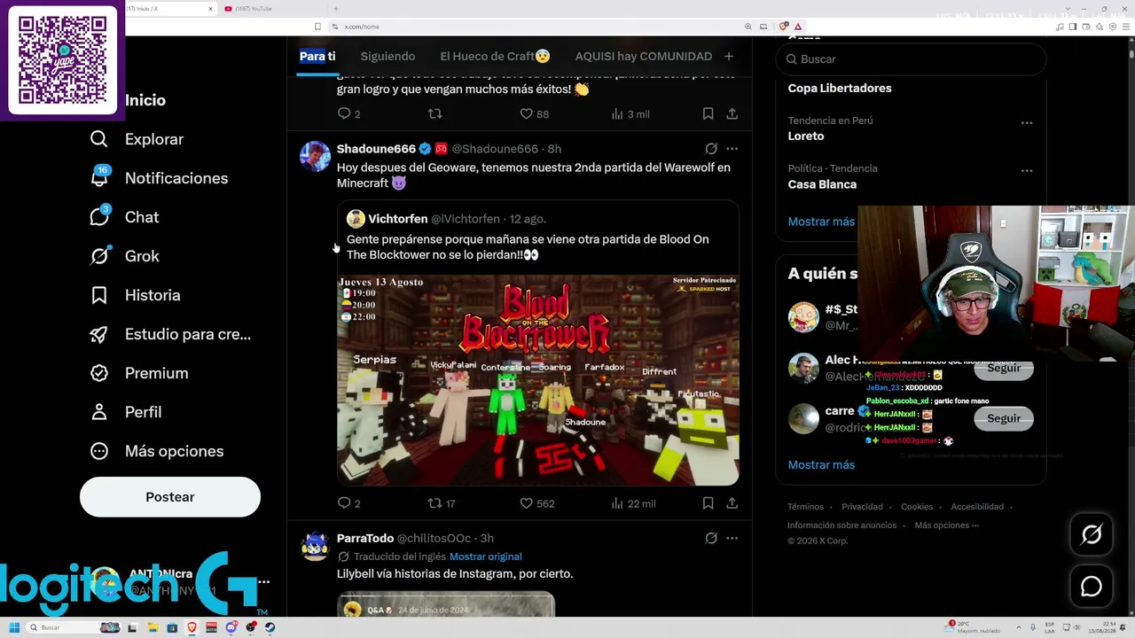Open AQUISI hay COMUNIDAD tab
Viewport: 1135px width, 638px height.
644,56
